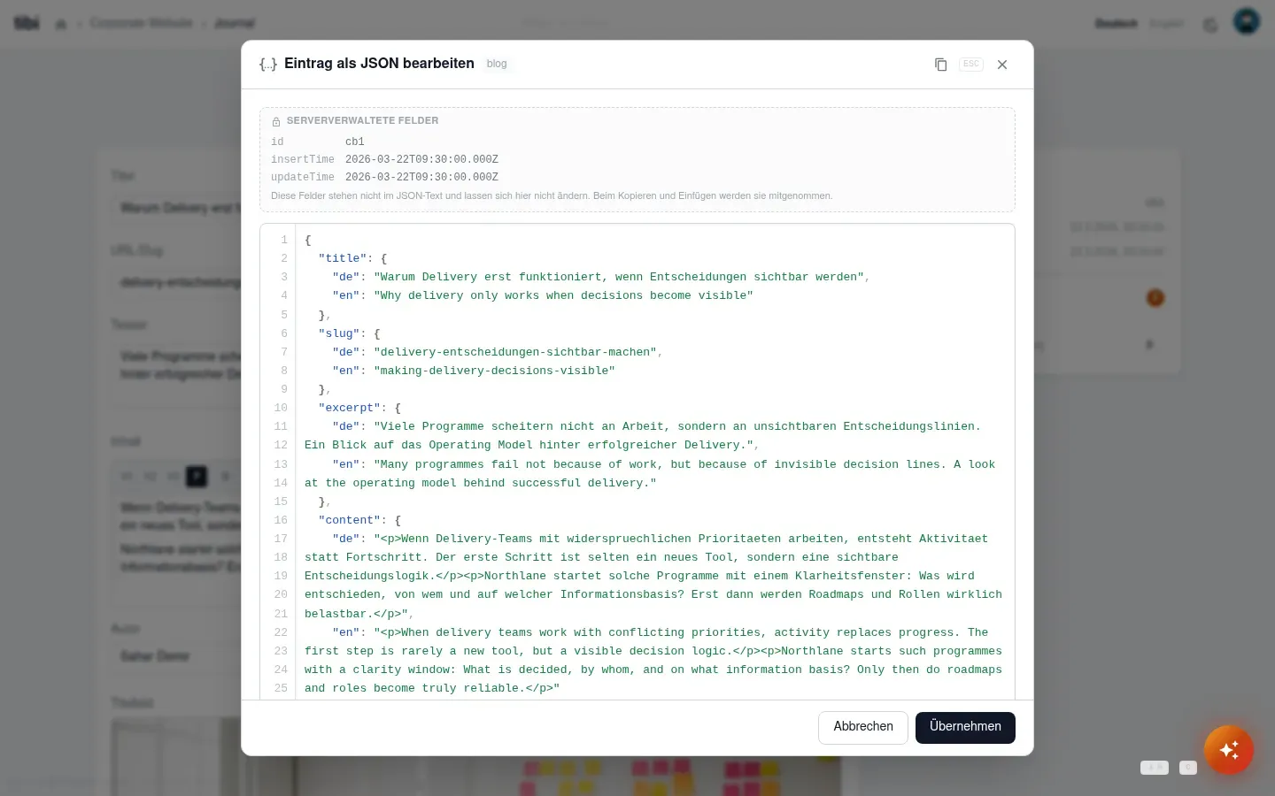Click the "id" field label
This screenshot has height=796, width=1275.
(277, 142)
